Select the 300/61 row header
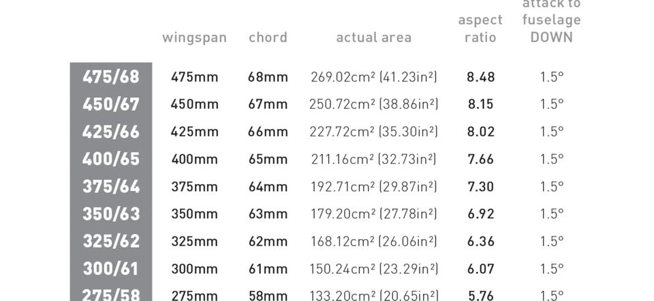654x301 pixels. click(111, 268)
